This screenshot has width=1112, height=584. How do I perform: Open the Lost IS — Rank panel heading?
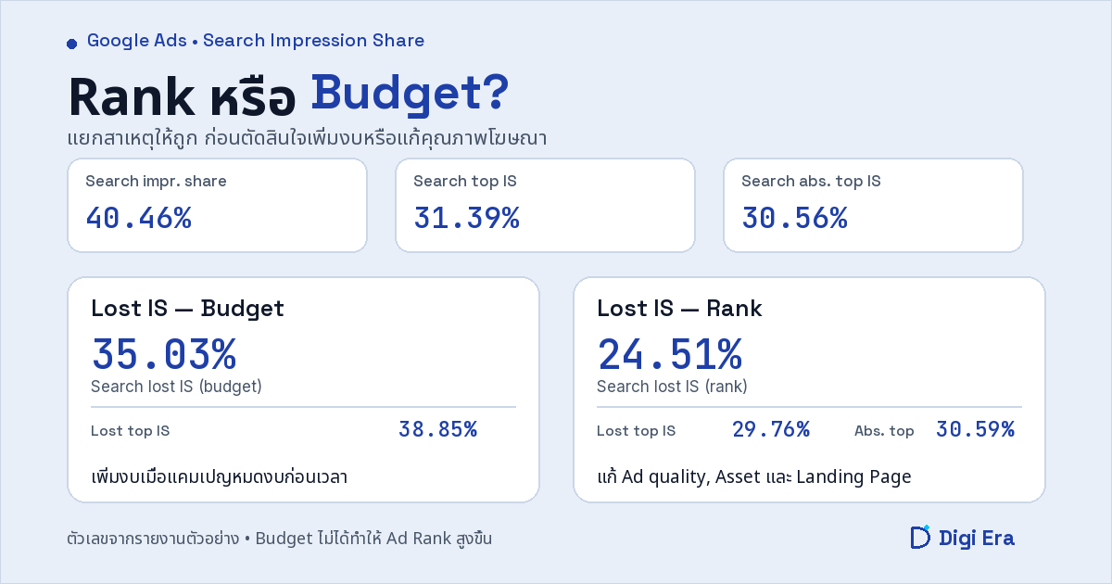pos(679,308)
